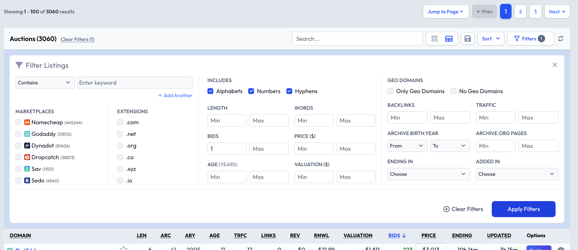Focus the Enter keyword field
The image size is (578, 250).
[x=135, y=83]
